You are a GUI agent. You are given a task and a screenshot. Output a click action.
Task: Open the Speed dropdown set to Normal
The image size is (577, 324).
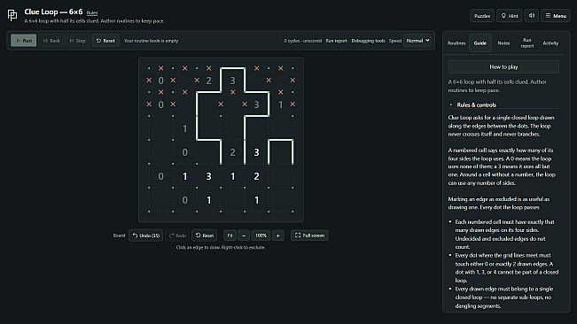[x=417, y=41]
